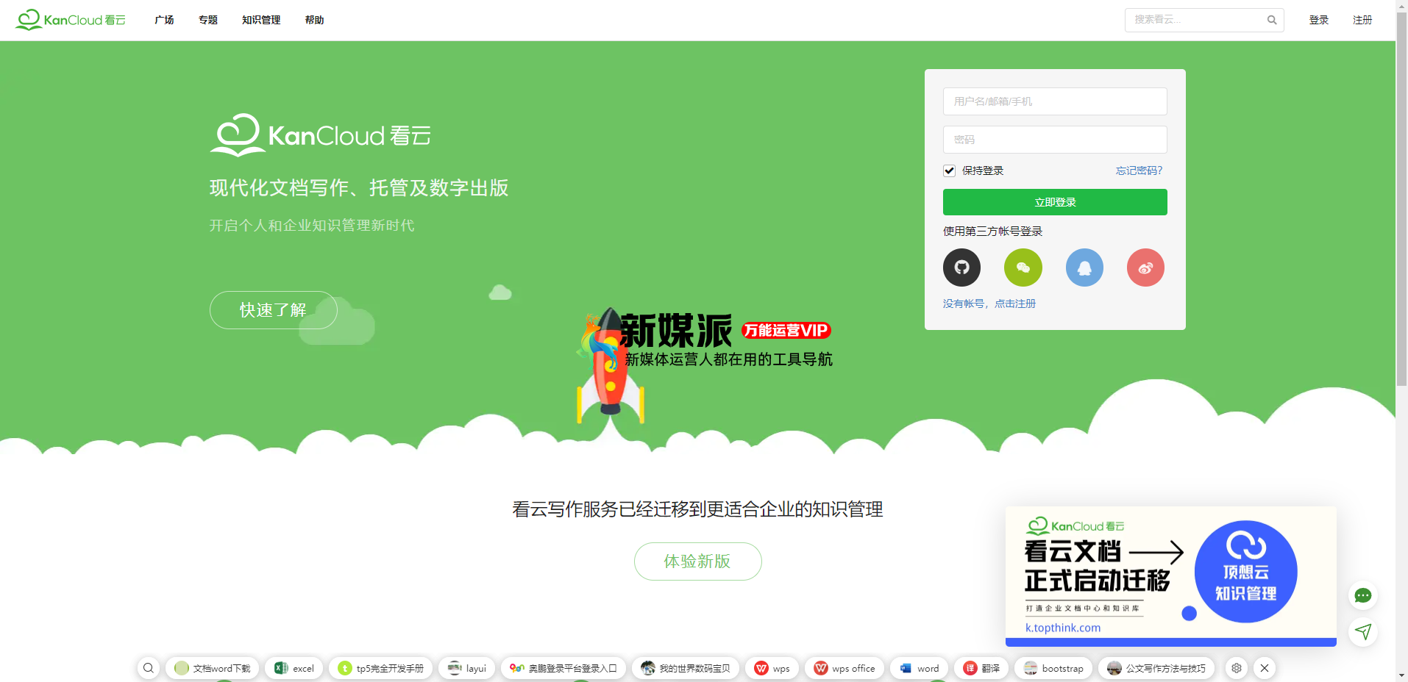Close the bottom shortcut bar with the X
The height and width of the screenshot is (682, 1408).
click(x=1265, y=668)
